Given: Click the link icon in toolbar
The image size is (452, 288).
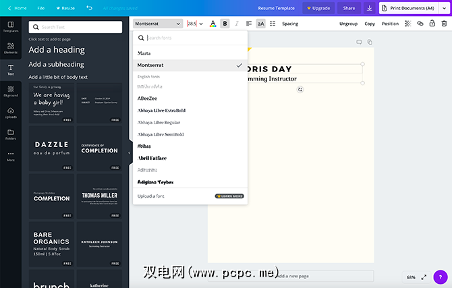Looking at the screenshot, I should click(x=420, y=24).
